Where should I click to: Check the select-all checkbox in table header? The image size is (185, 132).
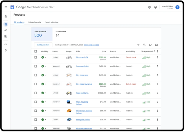coord(36,51)
